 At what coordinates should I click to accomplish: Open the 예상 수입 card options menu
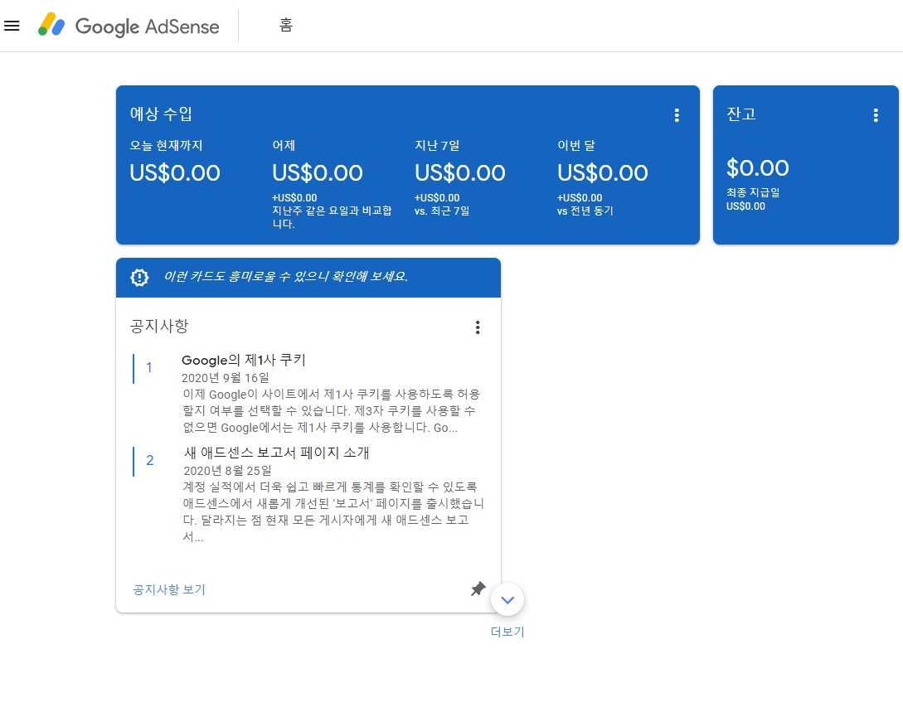[677, 115]
